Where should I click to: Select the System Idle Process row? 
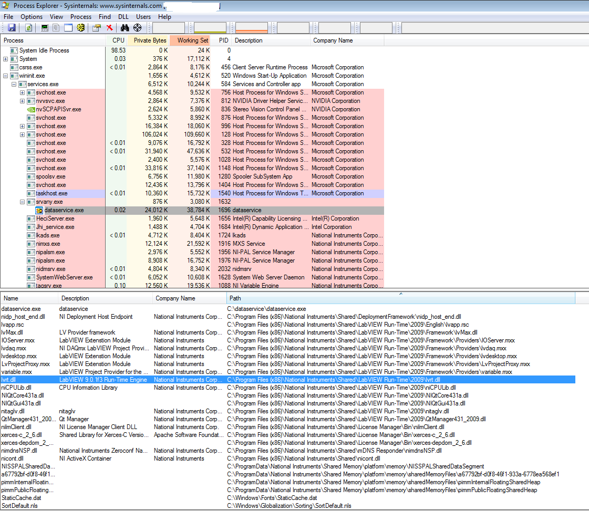tap(192, 51)
